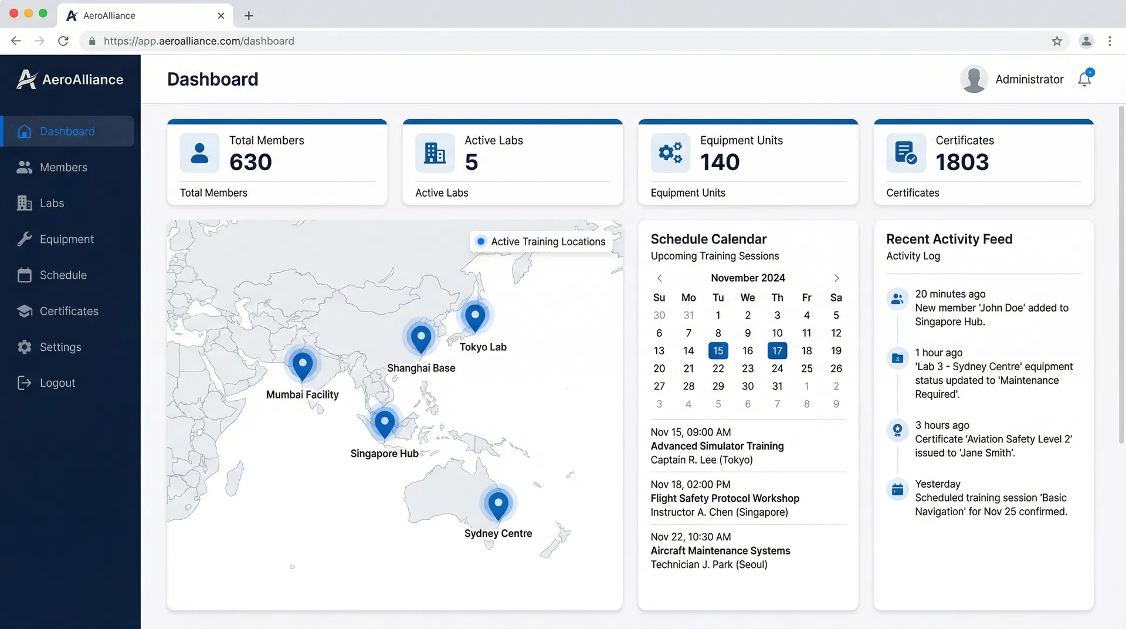The image size is (1126, 629).
Task: Advance calendar to next month
Action: [x=836, y=278]
